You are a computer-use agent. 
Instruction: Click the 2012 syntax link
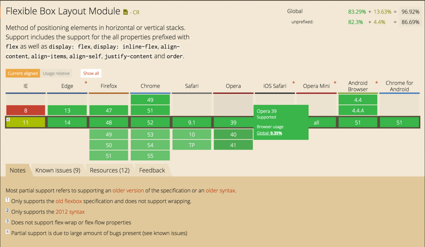(70, 212)
